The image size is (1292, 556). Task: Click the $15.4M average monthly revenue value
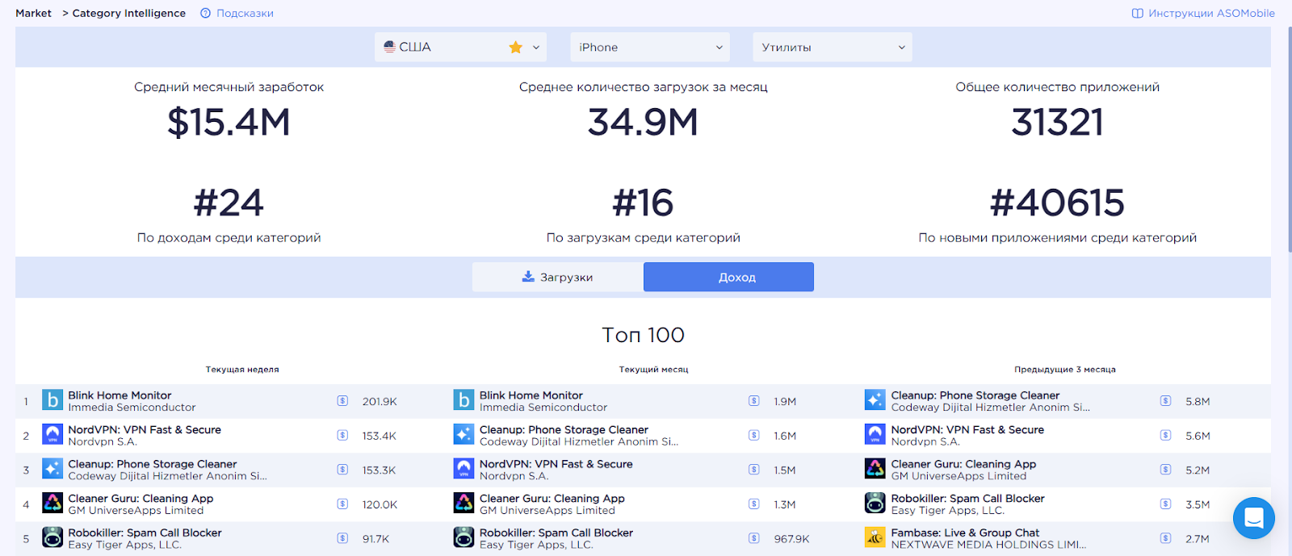pos(229,123)
